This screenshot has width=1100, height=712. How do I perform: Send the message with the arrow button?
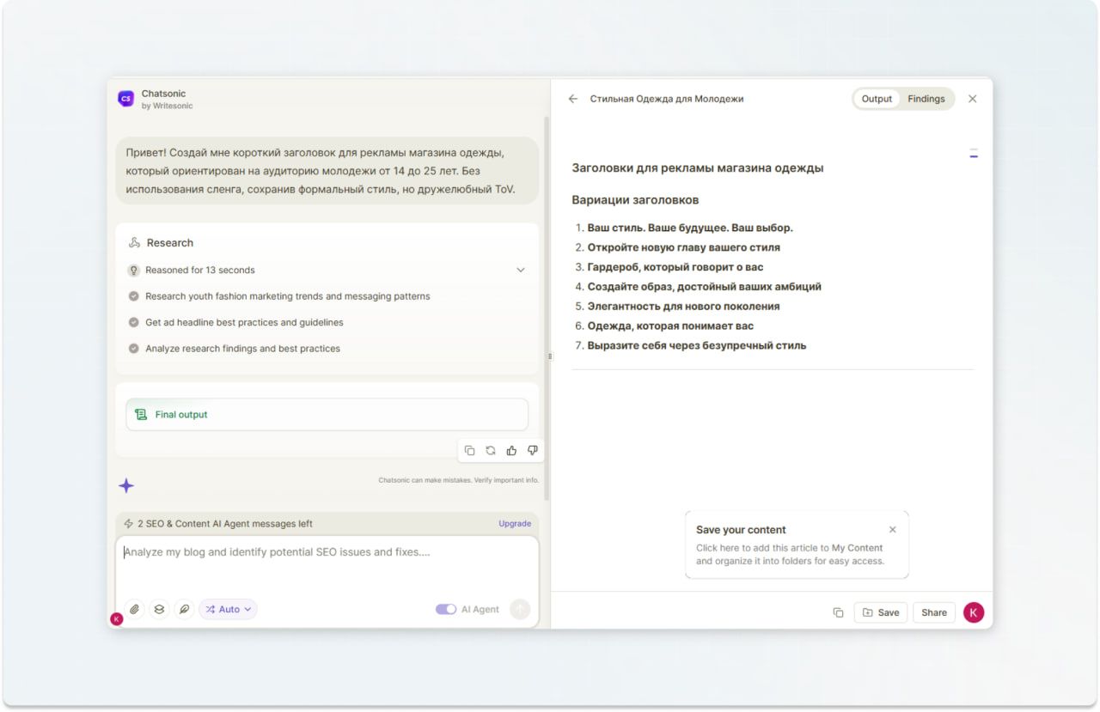coord(520,609)
